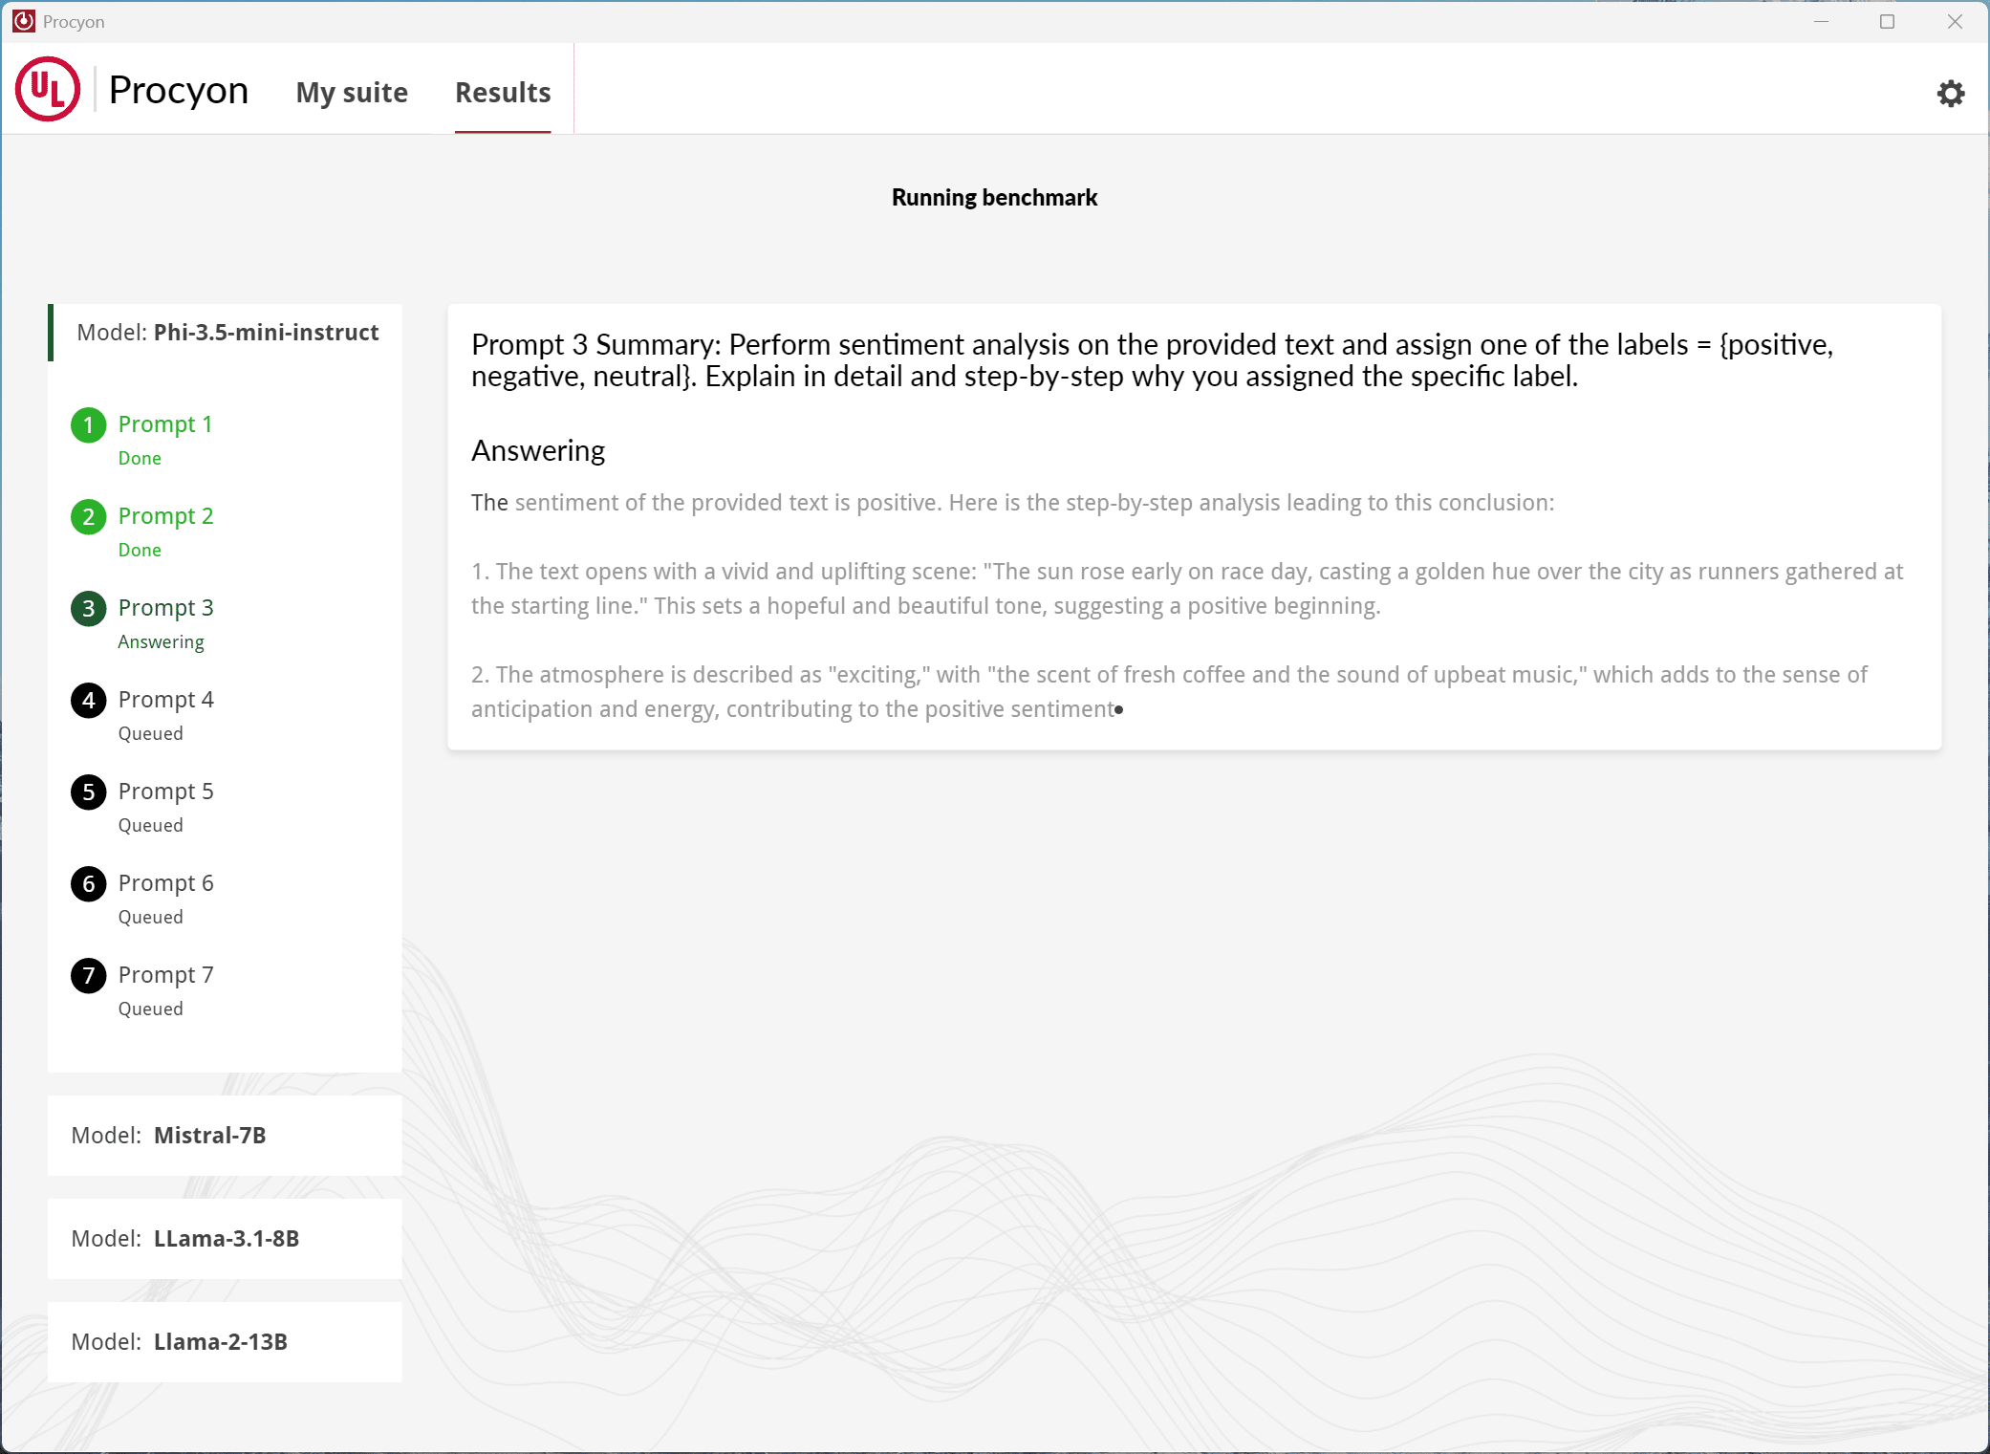The height and width of the screenshot is (1454, 1990).
Task: Expand the Mistral-7B model panel
Action: (225, 1136)
